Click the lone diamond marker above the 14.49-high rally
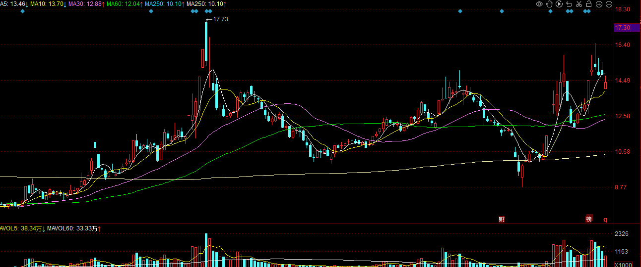The width and height of the screenshot is (641, 267). tap(460, 11)
